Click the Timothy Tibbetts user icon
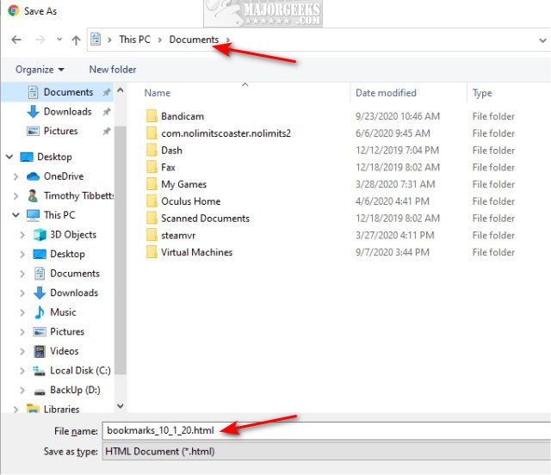Viewport: 551px width, 475px height. click(33, 195)
